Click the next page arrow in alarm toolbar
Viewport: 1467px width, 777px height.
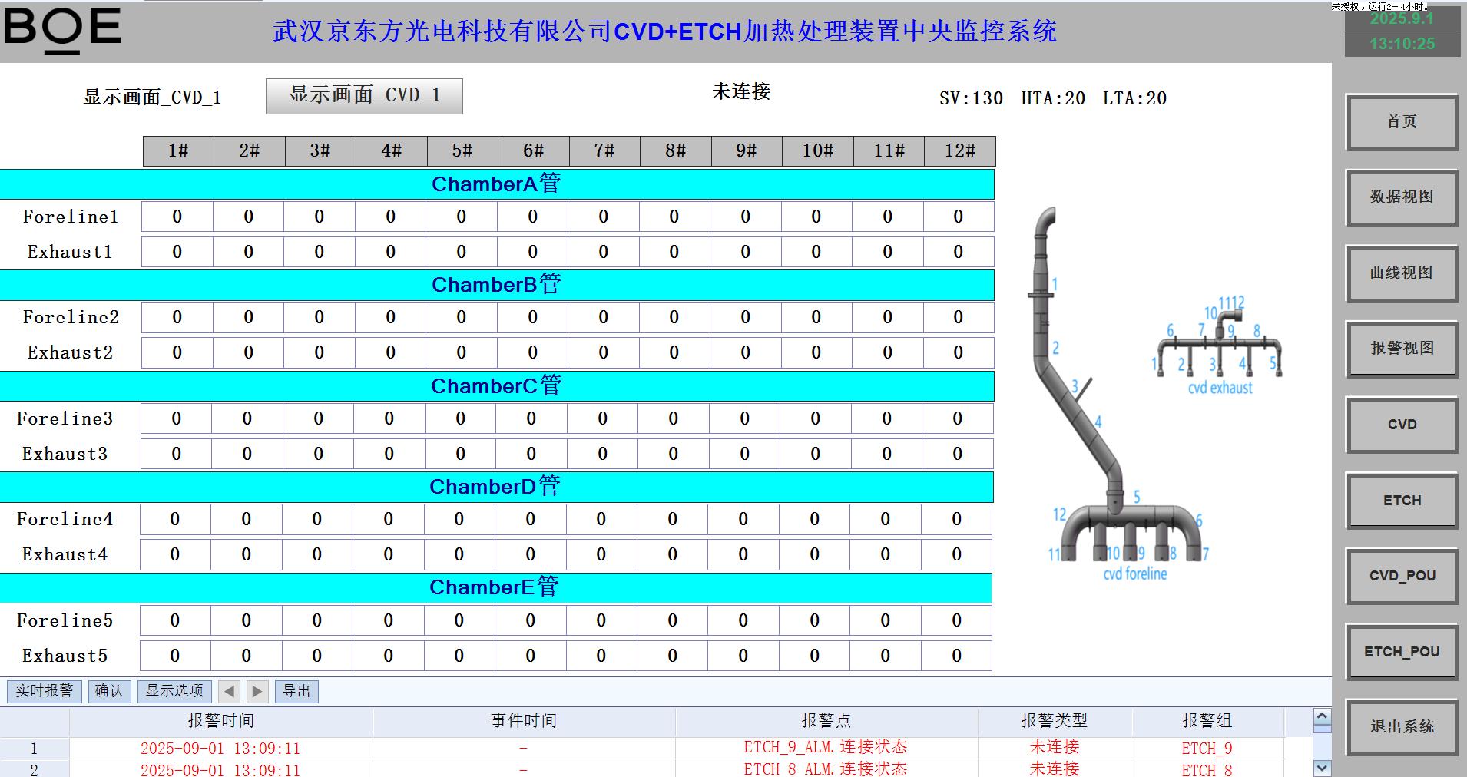pos(257,691)
